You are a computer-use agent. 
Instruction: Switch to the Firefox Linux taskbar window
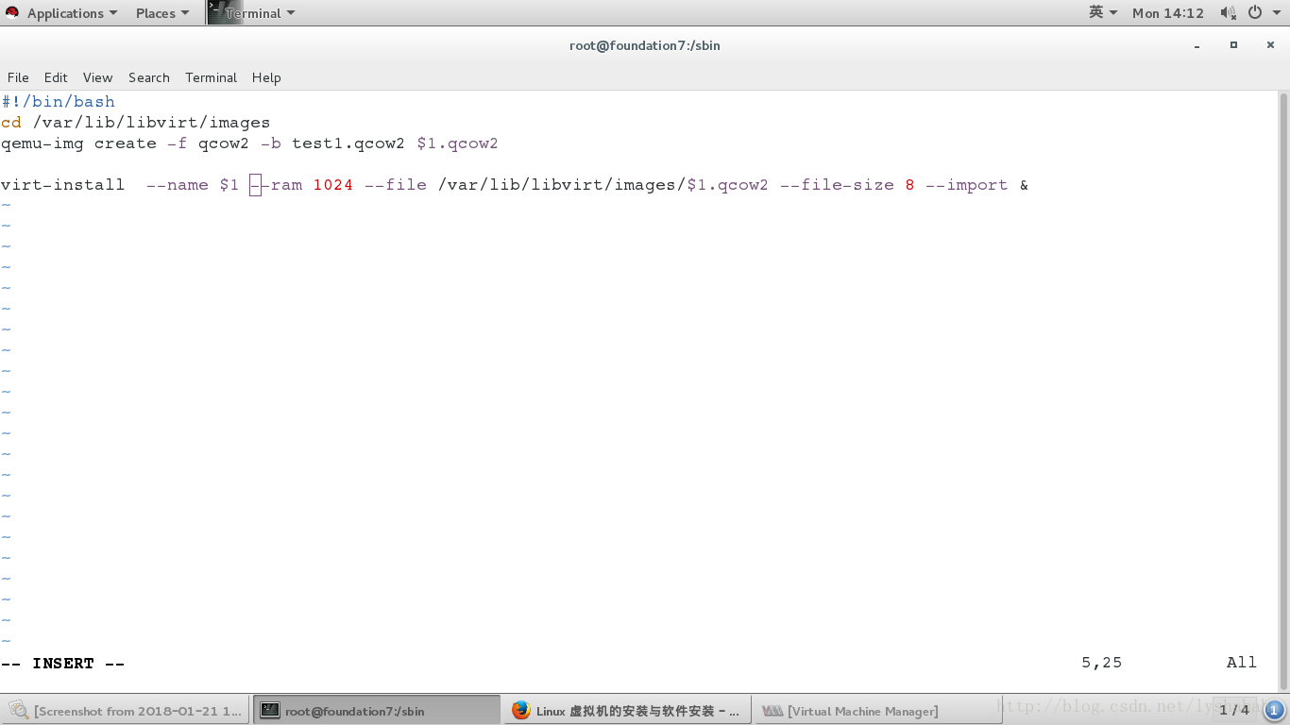tap(627, 711)
